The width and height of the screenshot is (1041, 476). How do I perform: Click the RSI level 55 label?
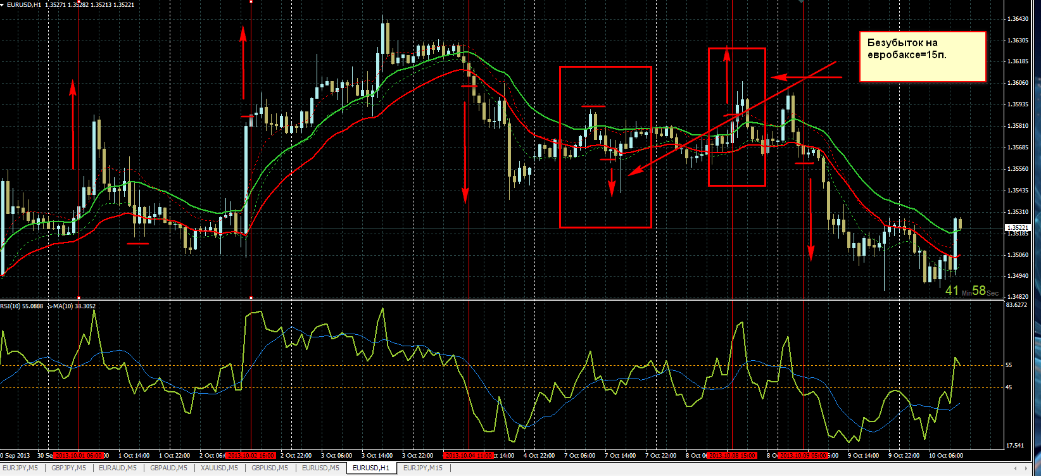tap(1009, 365)
